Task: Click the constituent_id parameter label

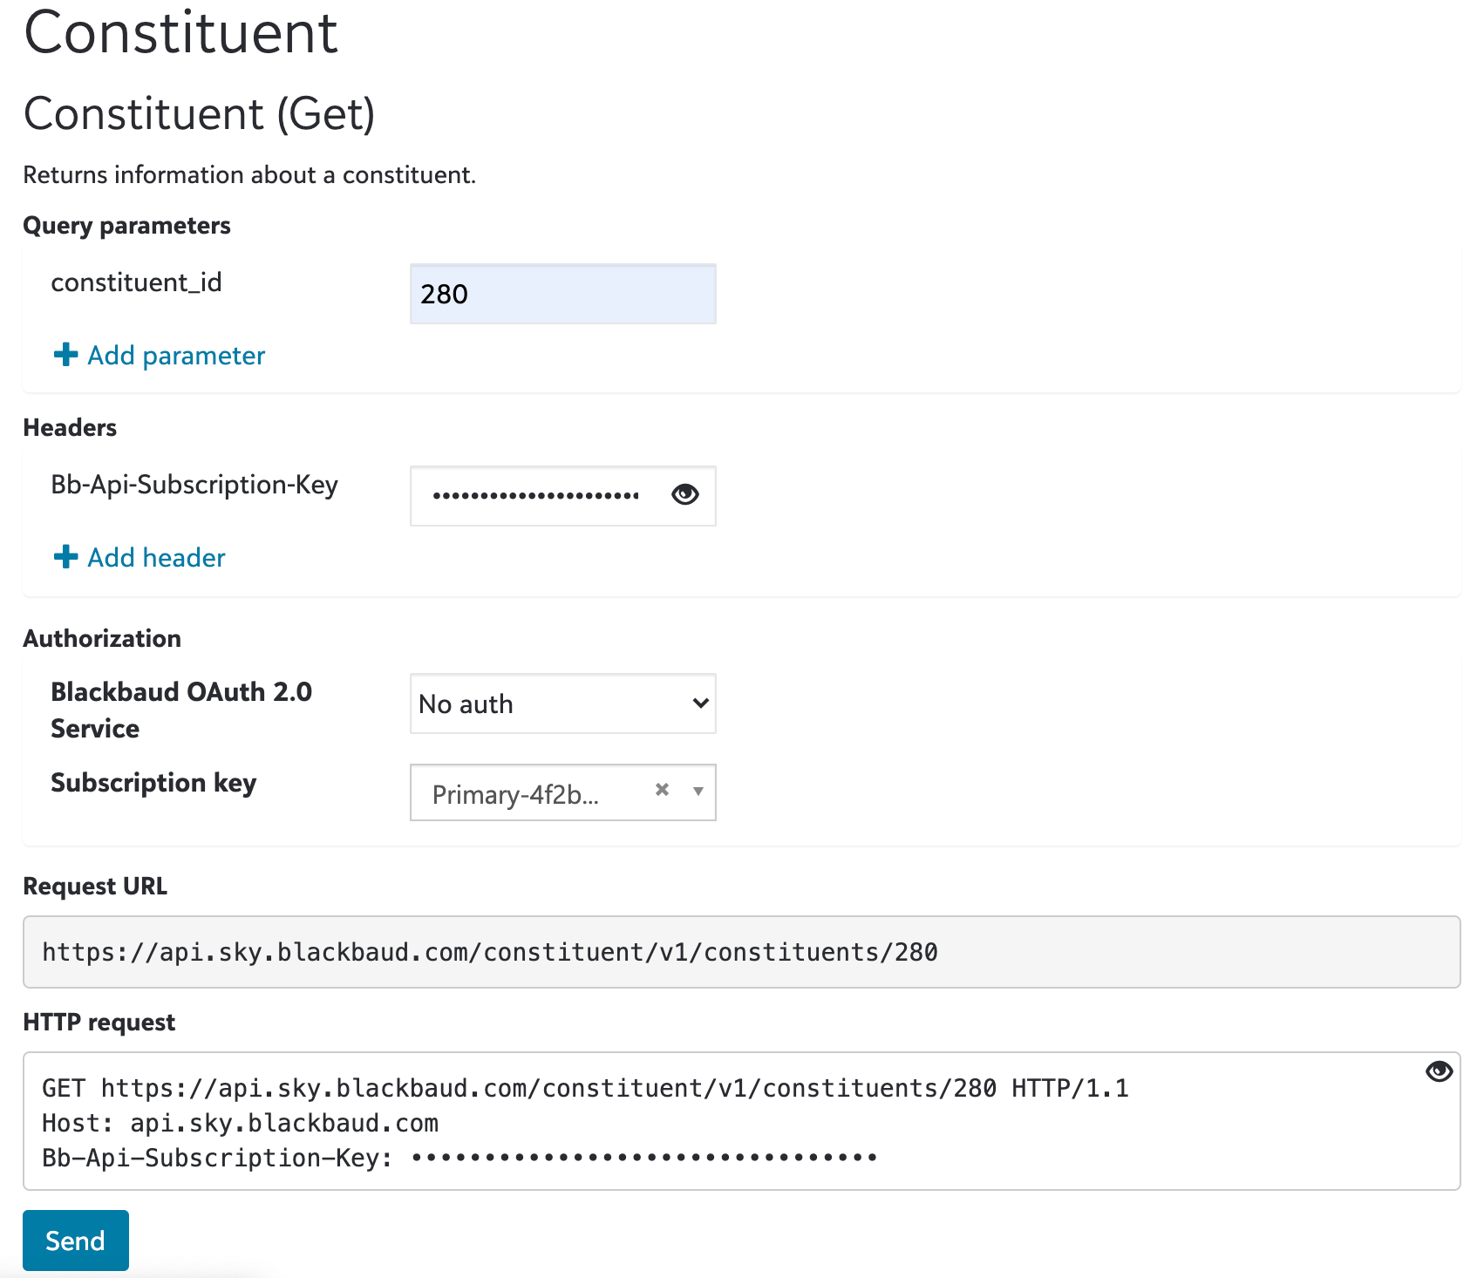Action: click(x=137, y=282)
